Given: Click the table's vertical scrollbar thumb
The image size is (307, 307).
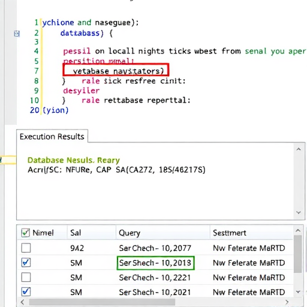Looking at the screenshot, I should pyautogui.click(x=298, y=254).
